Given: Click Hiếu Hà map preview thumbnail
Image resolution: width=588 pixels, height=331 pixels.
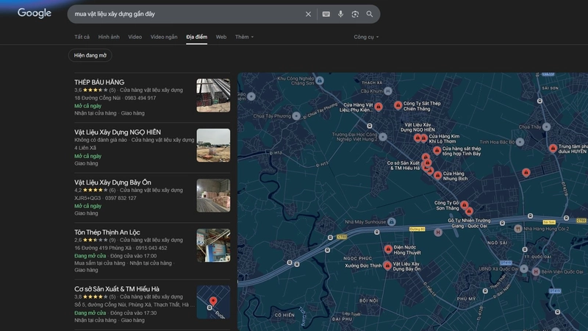Looking at the screenshot, I should click(213, 302).
